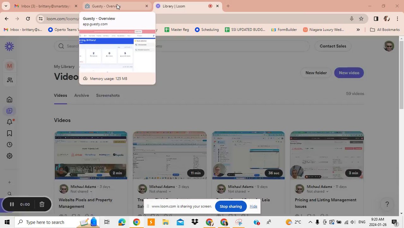This screenshot has width=404, height=228.
Task: Open a new browser tab
Action: tap(228, 6)
